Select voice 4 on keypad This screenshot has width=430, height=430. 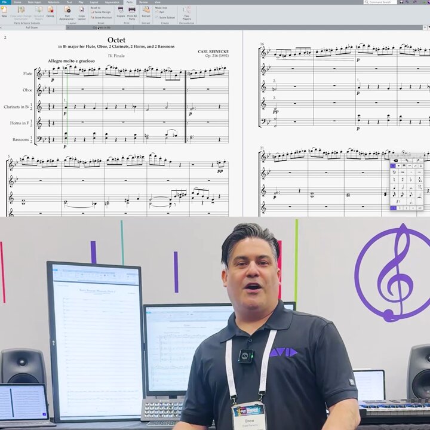point(413,208)
